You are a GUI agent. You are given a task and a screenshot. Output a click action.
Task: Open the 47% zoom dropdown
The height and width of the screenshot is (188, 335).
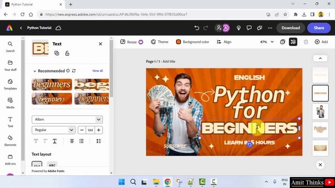pos(266,42)
